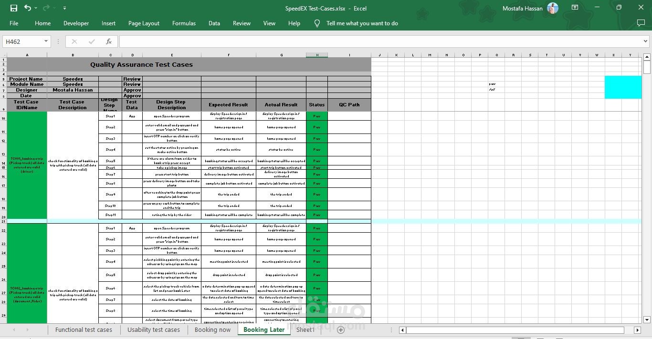This screenshot has height=339, width=652.
Task: Click the Expected Result column heading cell
Action: (x=228, y=105)
